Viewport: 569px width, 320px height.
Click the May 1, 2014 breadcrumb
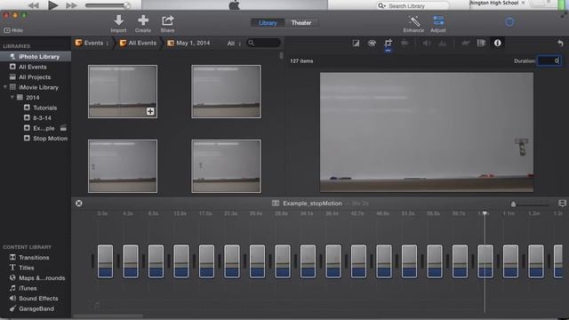click(x=188, y=43)
